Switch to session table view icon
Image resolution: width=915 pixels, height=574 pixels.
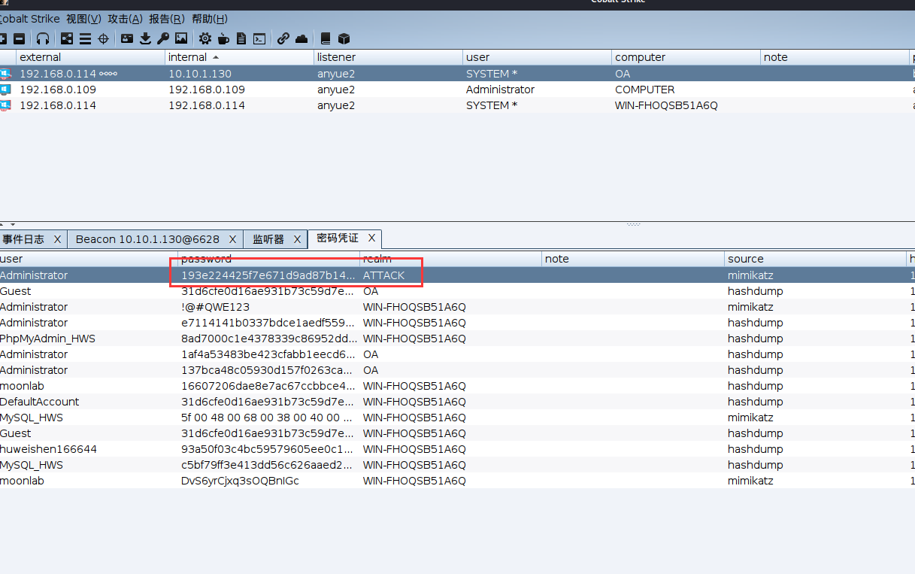(85, 38)
